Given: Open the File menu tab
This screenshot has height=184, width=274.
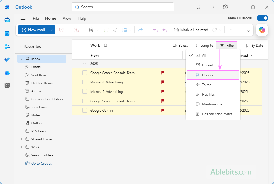Looking at the screenshot, I should (x=36, y=18).
